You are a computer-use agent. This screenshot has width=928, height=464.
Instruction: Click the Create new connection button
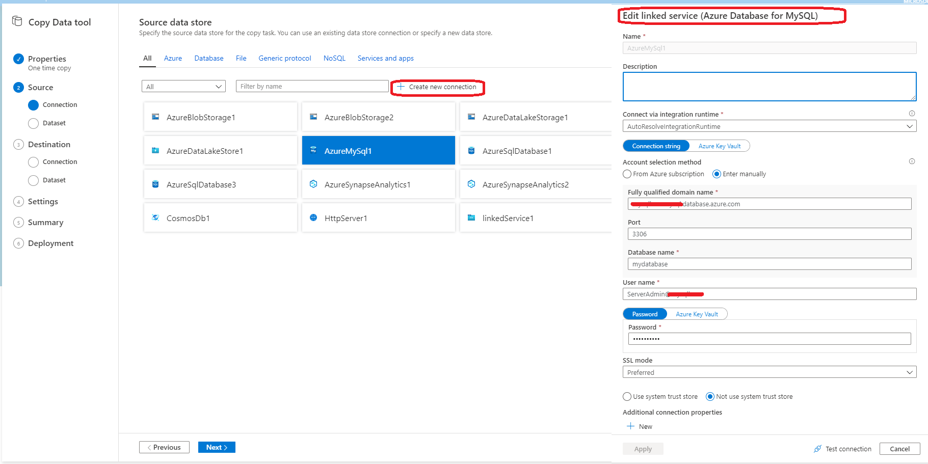coord(437,87)
